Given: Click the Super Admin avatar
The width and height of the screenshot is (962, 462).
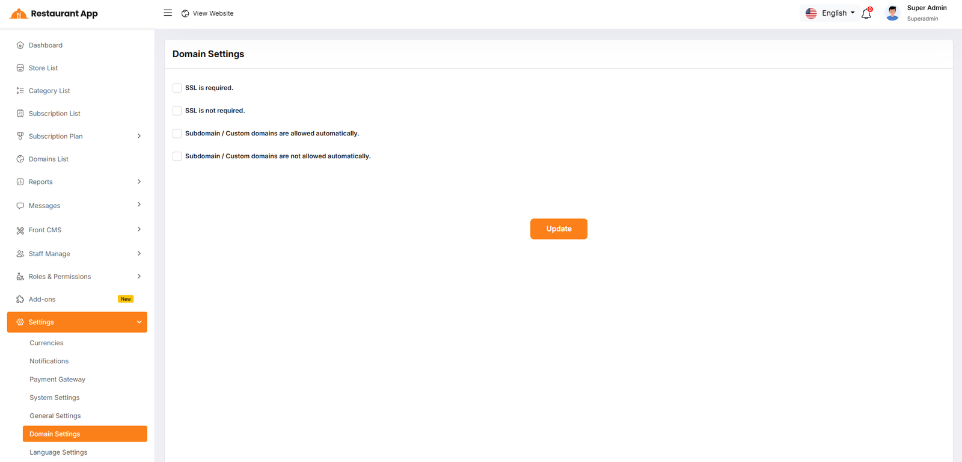Looking at the screenshot, I should tap(892, 13).
